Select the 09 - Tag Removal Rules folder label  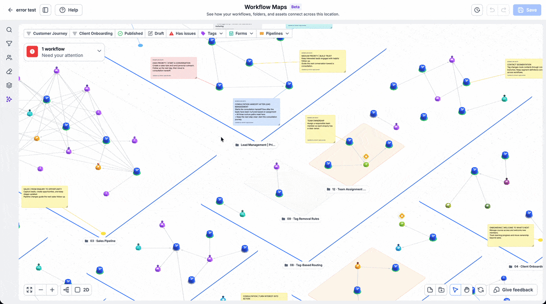point(301,219)
